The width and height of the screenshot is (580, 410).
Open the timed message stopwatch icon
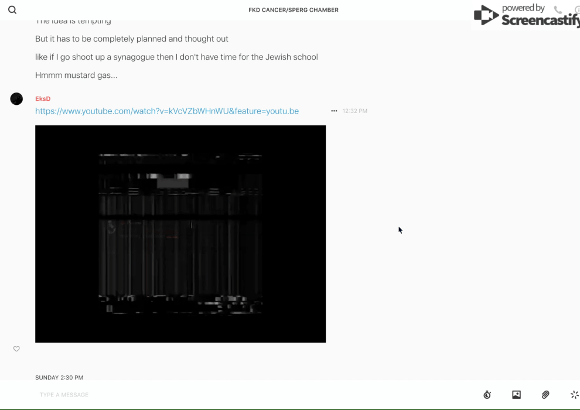tap(487, 395)
